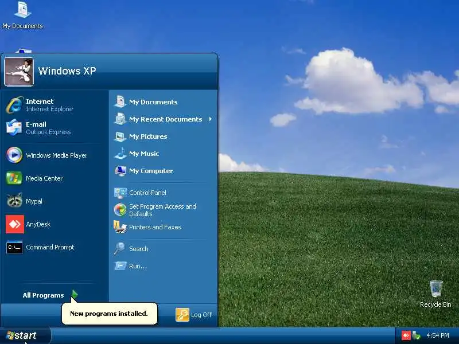The height and width of the screenshot is (344, 459).
Task: Click My Documents icon in Start menu
Action: pos(120,101)
